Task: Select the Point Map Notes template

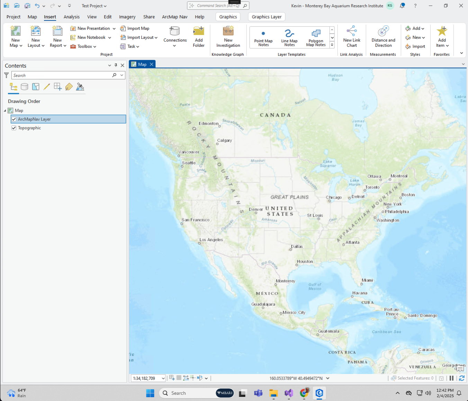Action: point(263,37)
